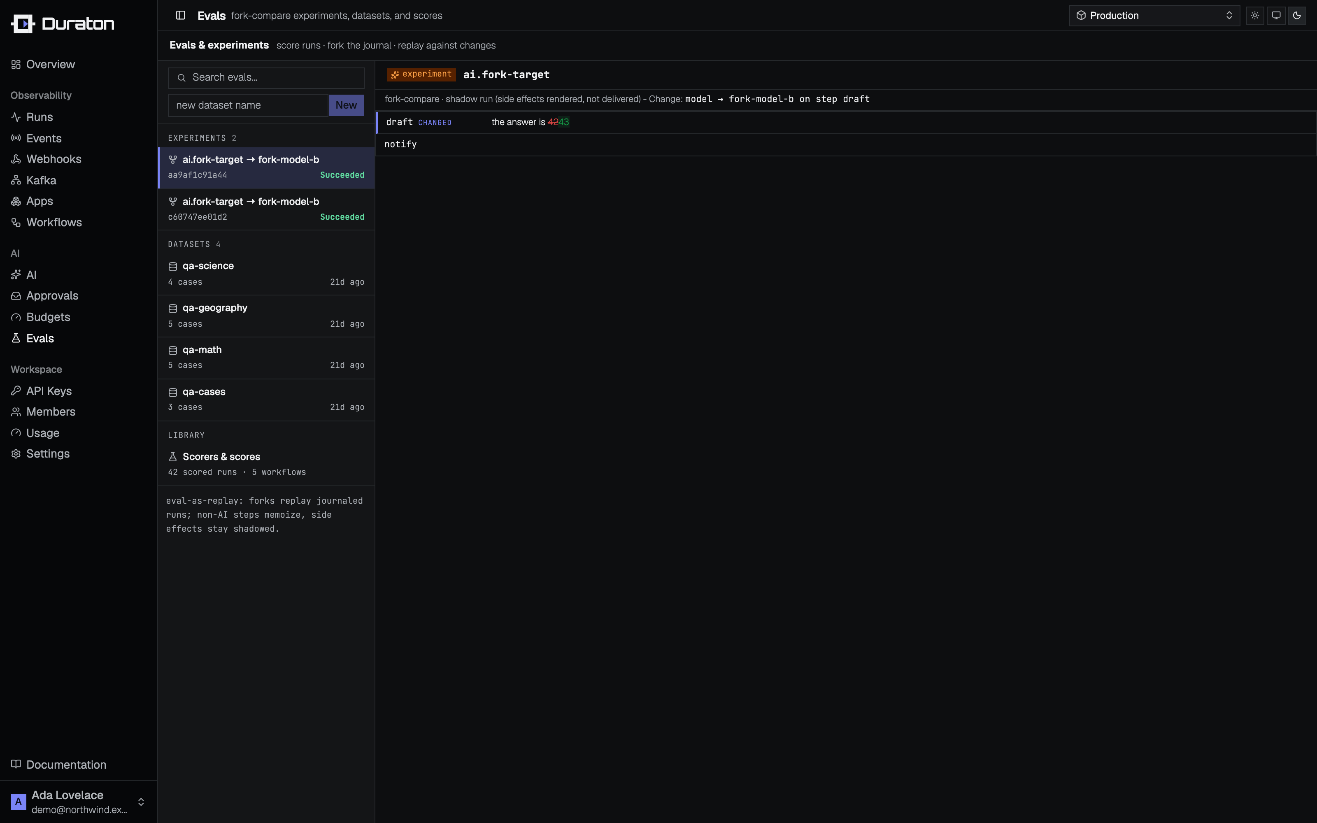The width and height of the screenshot is (1317, 823).
Task: Select experiment aa9af1c91a44
Action: click(266, 167)
